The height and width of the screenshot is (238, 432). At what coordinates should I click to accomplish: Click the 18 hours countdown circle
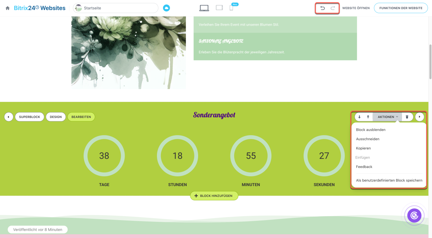(x=178, y=156)
